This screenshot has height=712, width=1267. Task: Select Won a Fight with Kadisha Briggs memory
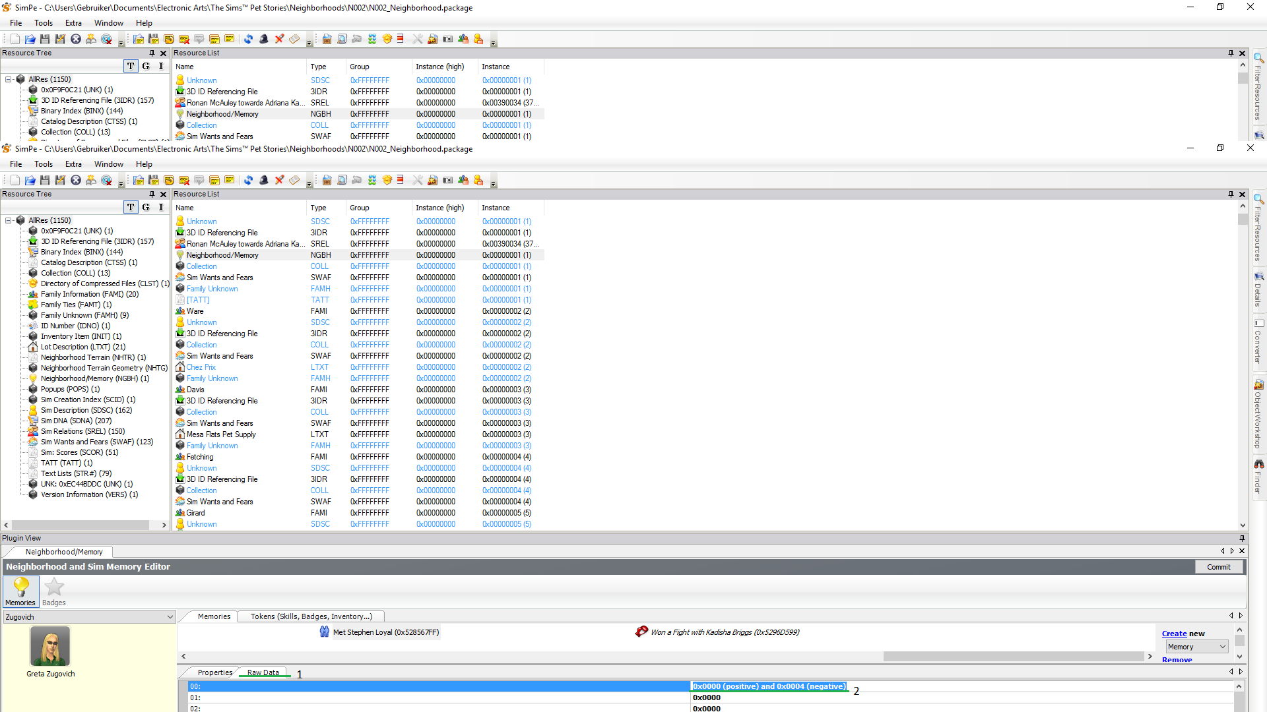[724, 632]
